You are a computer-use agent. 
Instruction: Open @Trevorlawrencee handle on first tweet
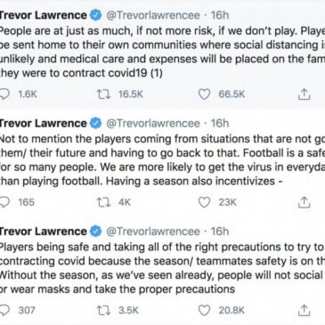point(153,15)
